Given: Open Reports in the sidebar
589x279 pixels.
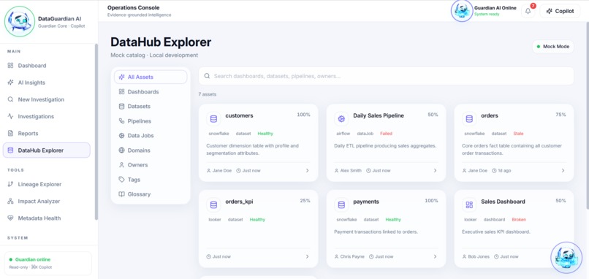Looking at the screenshot, I should point(46,134).
